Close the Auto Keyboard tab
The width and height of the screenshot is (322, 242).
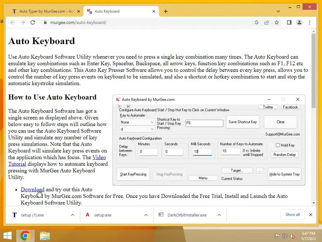click(x=153, y=11)
